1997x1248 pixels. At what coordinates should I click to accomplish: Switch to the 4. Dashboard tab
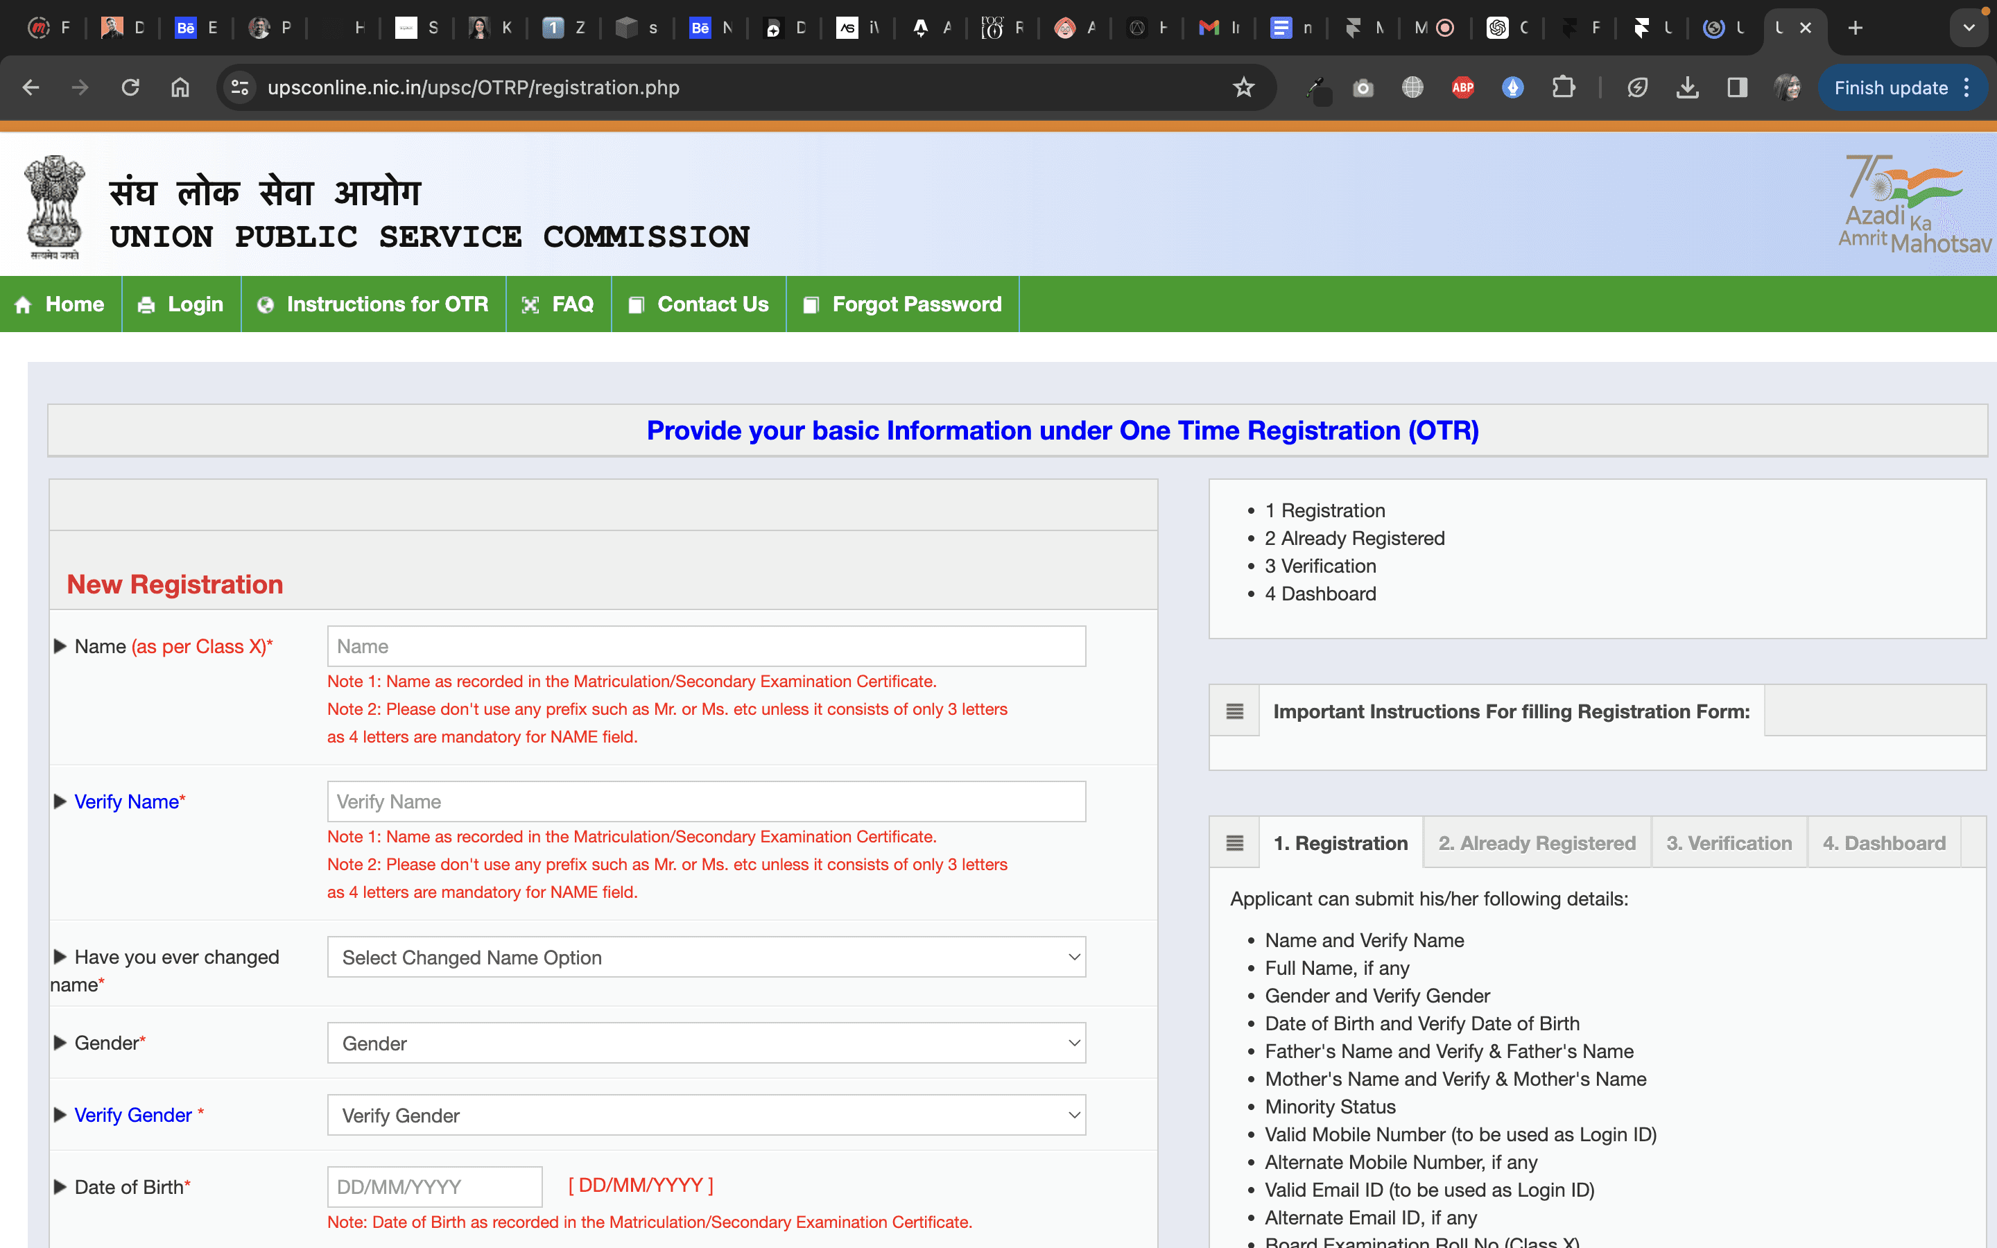click(x=1885, y=842)
